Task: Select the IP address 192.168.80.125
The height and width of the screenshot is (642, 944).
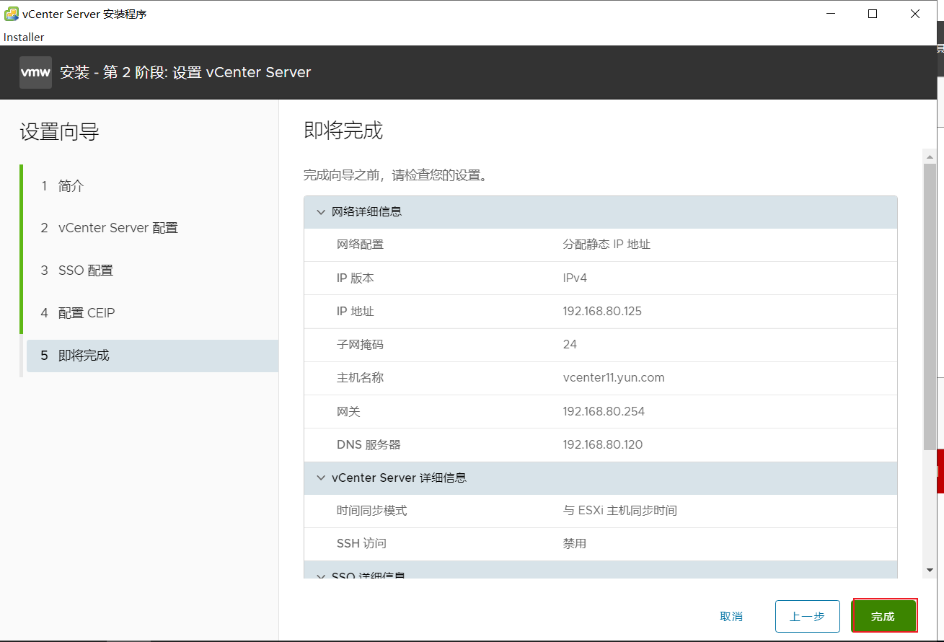Action: coord(602,312)
